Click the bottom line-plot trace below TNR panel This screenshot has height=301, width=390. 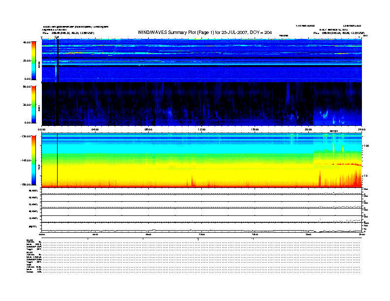click(x=197, y=230)
